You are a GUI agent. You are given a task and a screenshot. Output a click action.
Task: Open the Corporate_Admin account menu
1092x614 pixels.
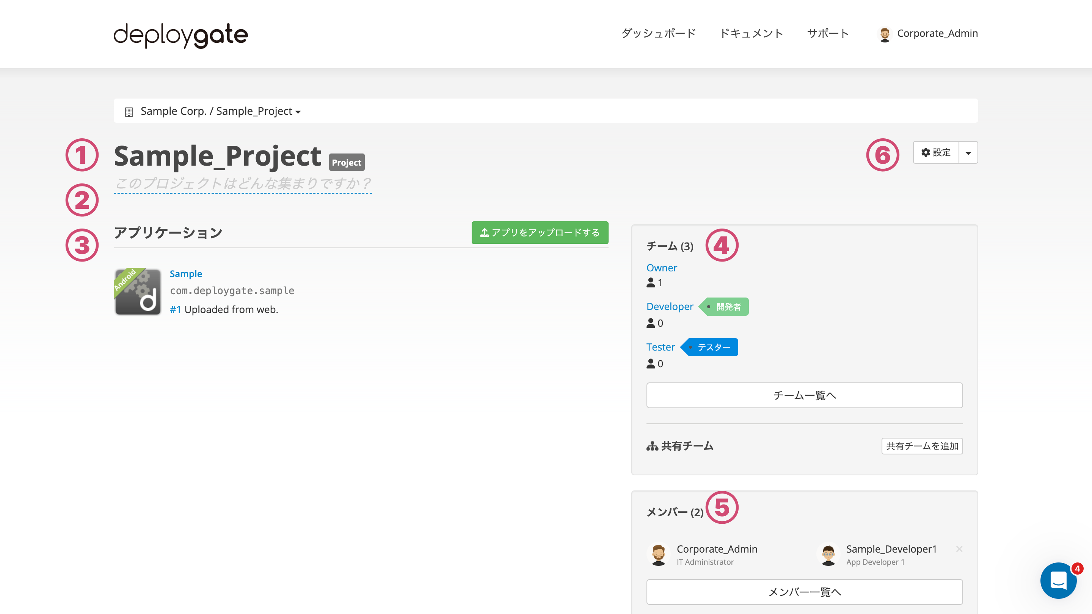pyautogui.click(x=937, y=33)
